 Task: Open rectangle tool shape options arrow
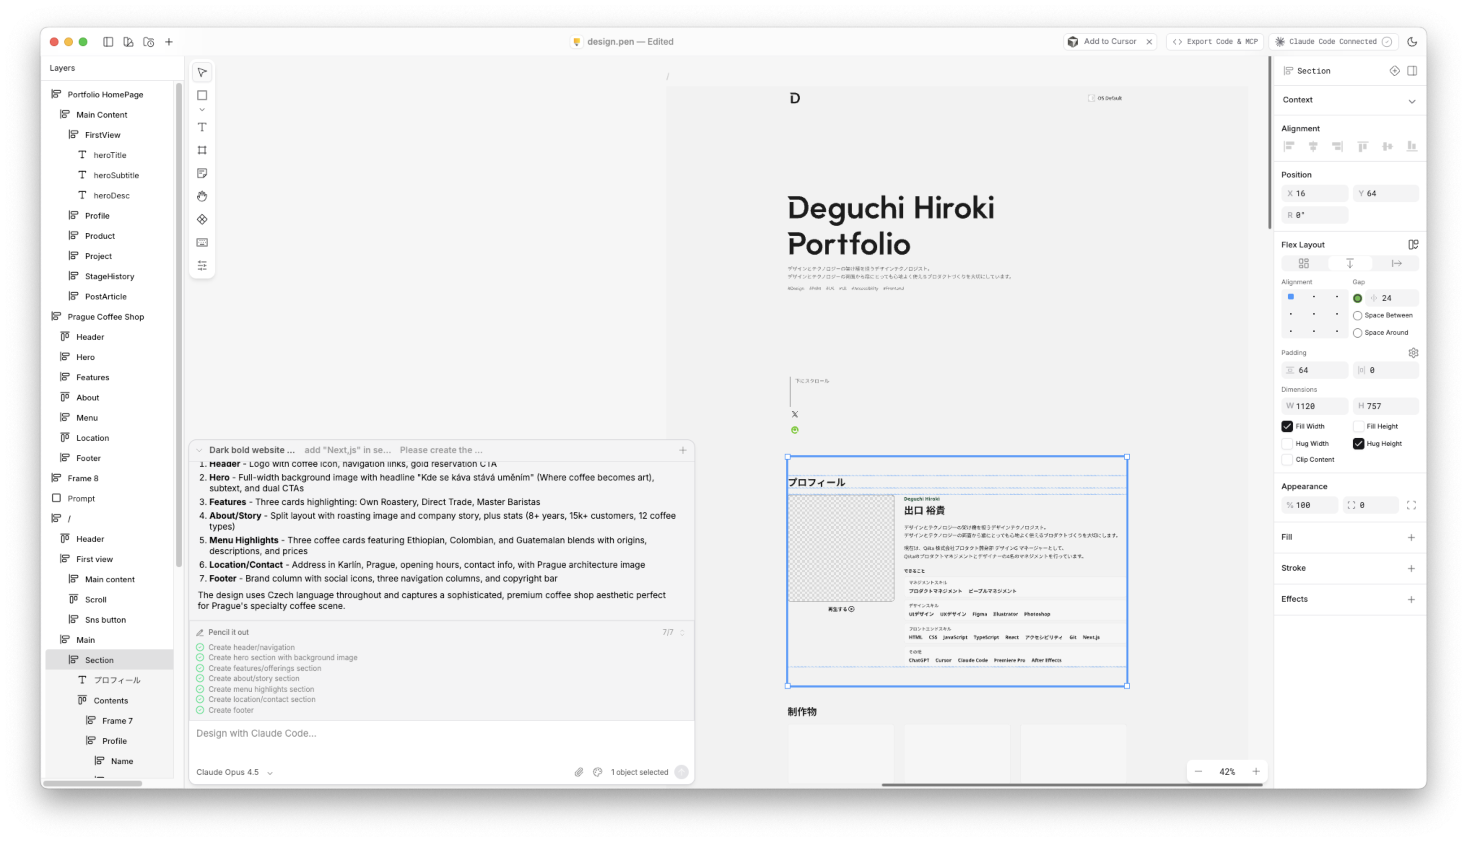(x=202, y=110)
